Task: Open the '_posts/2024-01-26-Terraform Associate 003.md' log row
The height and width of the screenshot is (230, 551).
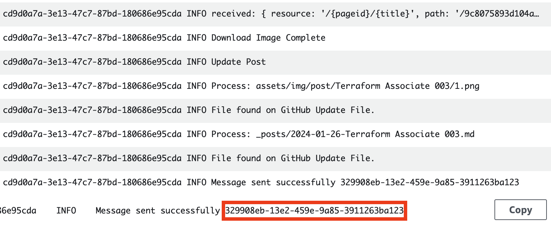Action: tap(275, 134)
